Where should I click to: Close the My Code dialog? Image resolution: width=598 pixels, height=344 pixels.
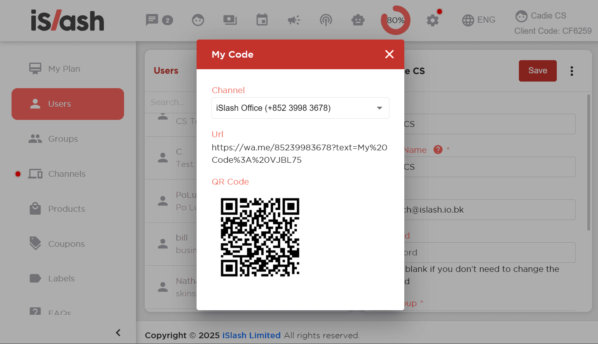pos(389,54)
